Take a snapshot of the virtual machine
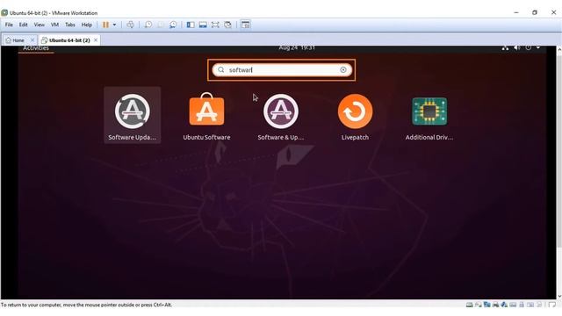The width and height of the screenshot is (562, 316). (148, 25)
